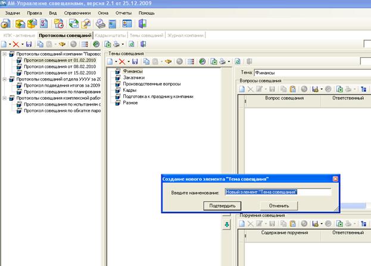Viewport: 371px width, 266px height.
Task: Click the green down arrow button
Action: pyautogui.click(x=227, y=224)
